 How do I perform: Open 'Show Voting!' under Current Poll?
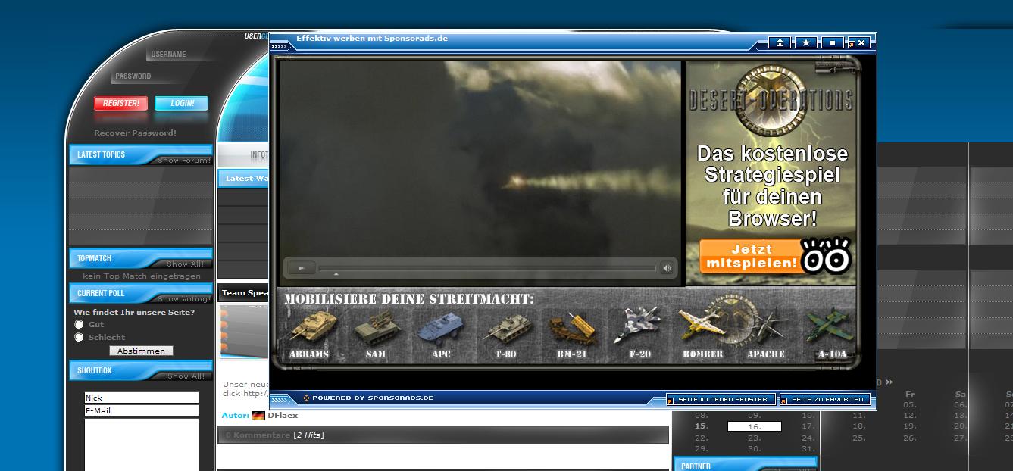tap(184, 299)
